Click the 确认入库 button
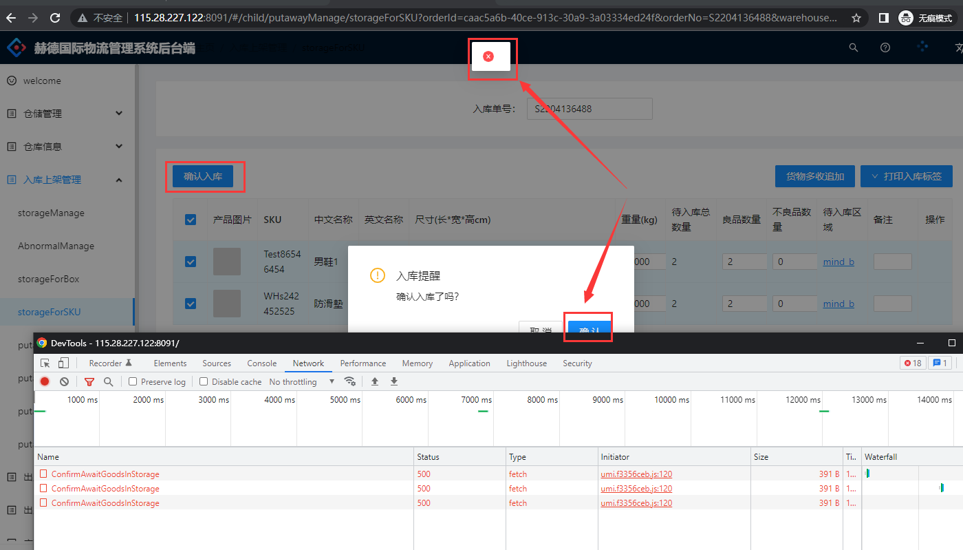Viewport: 963px width, 550px height. pyautogui.click(x=203, y=176)
